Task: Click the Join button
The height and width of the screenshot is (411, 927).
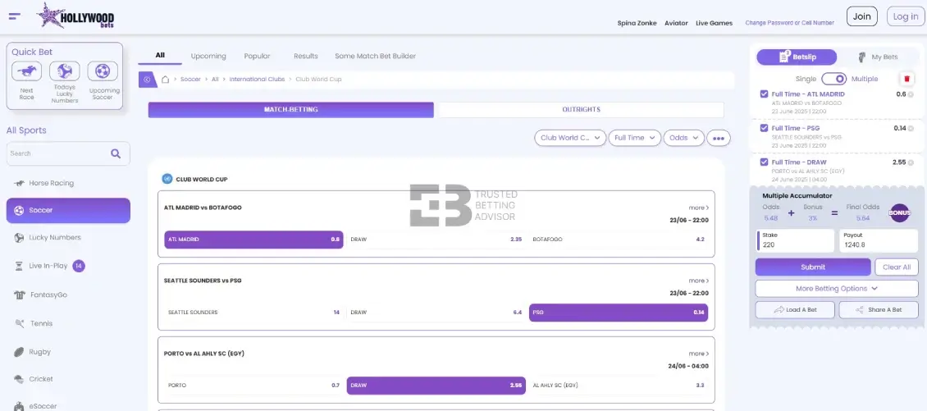Action: coord(862,16)
